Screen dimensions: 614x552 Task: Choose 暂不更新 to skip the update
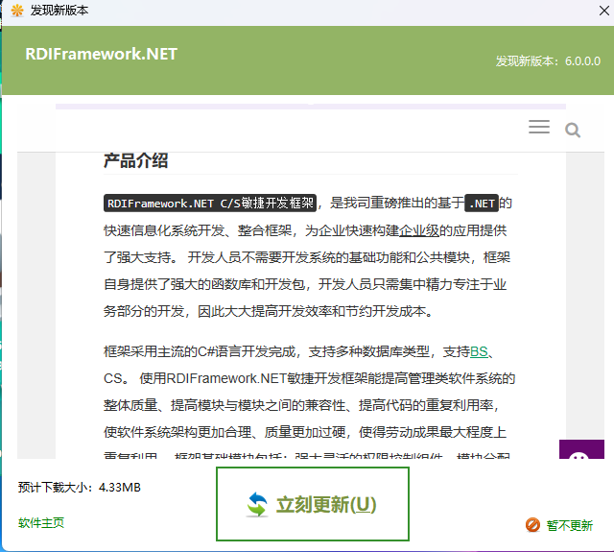(569, 525)
